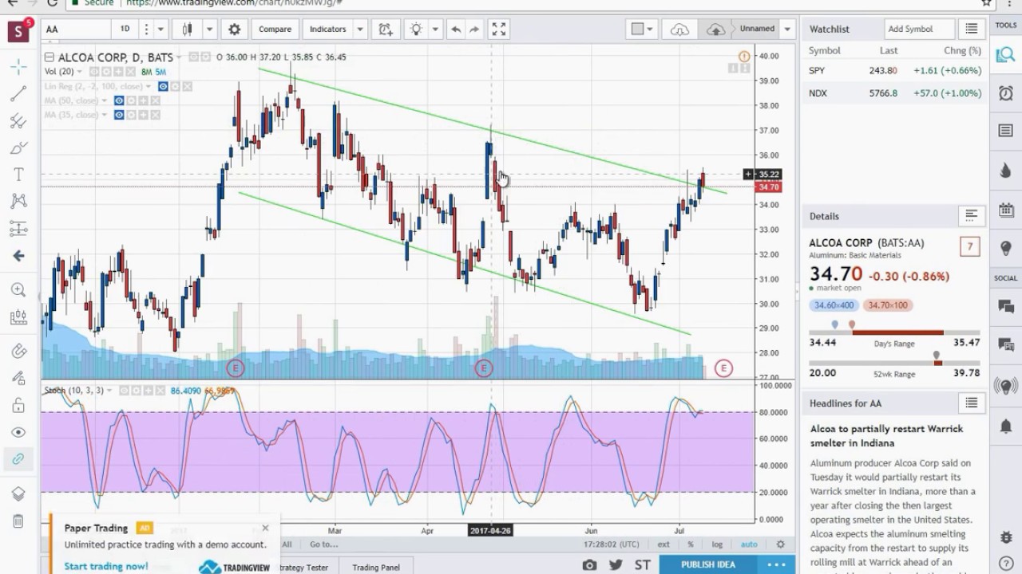Activate the zoom in magnifier tool
Screen dimensions: 1022x574
coord(18,290)
